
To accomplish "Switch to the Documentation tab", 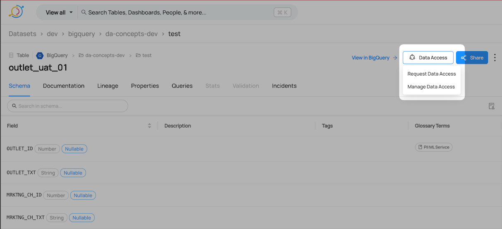I will tap(64, 86).
